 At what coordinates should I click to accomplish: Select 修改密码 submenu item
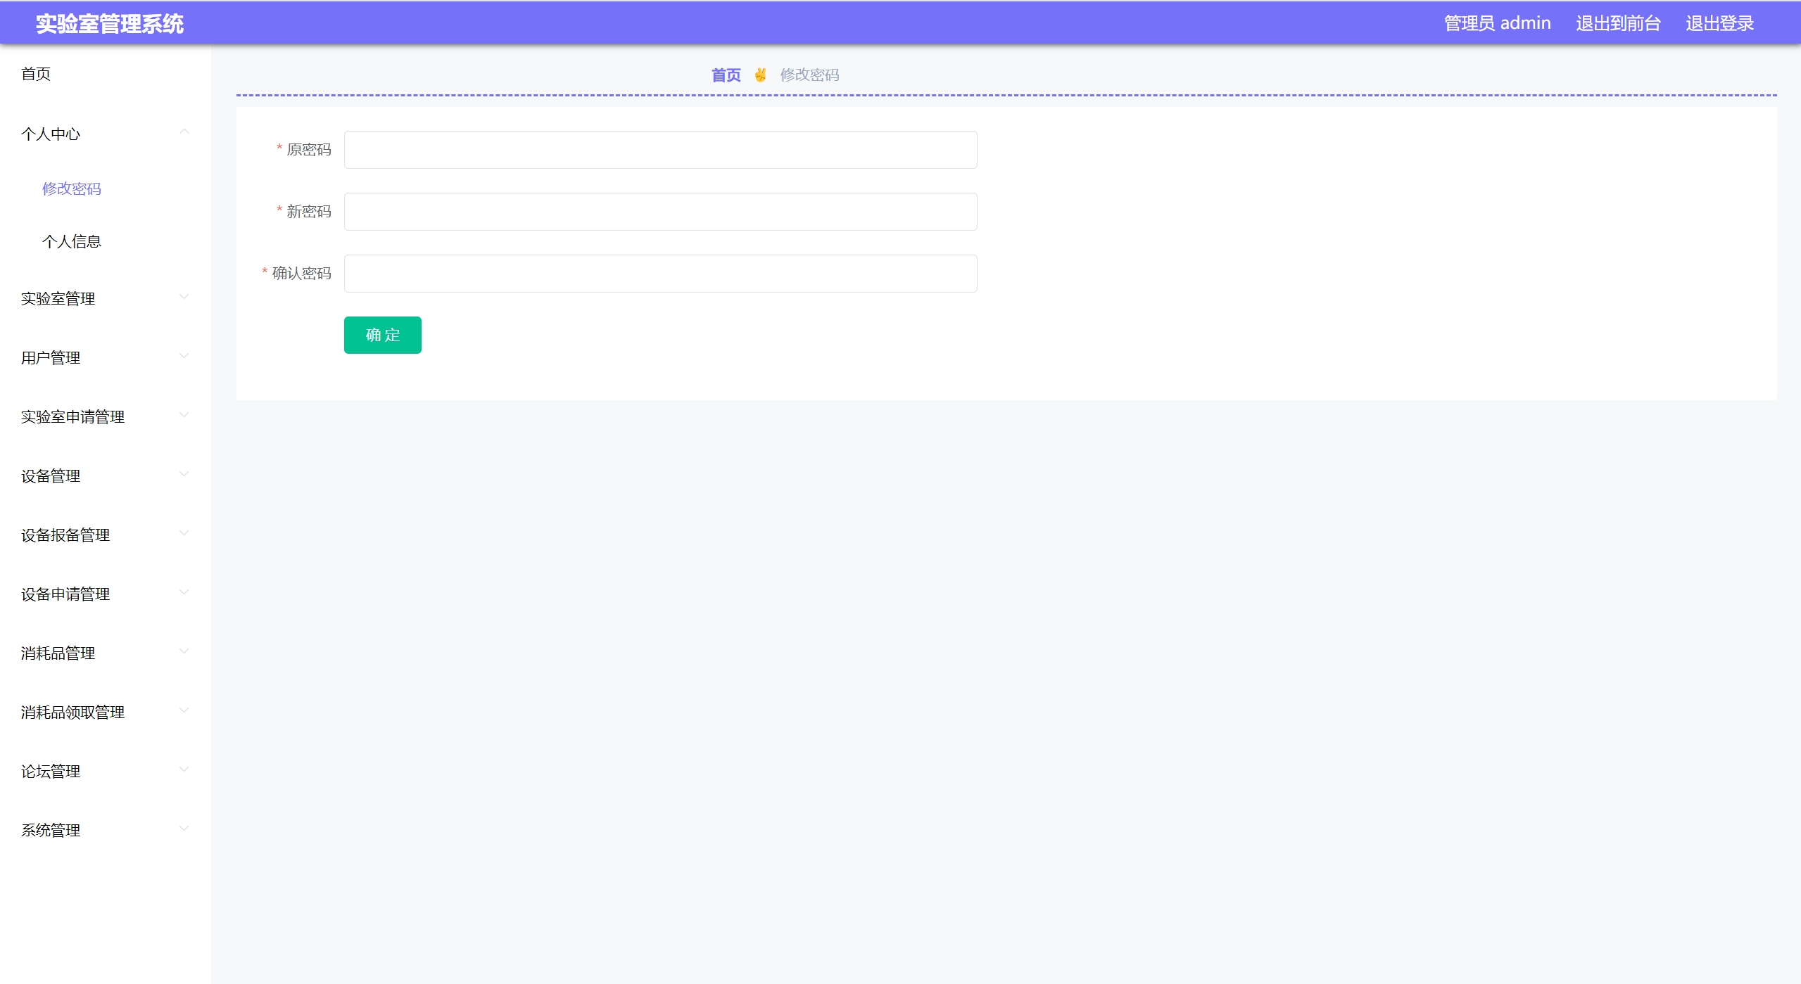point(72,189)
